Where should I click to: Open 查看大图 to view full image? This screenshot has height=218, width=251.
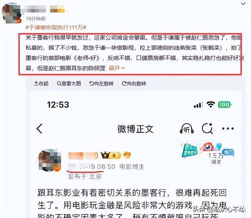tap(69, 84)
